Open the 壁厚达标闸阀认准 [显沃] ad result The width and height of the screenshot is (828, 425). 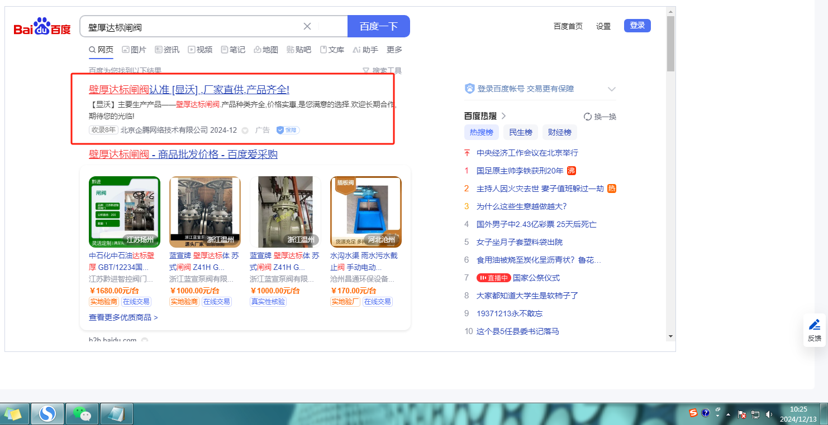coord(189,90)
